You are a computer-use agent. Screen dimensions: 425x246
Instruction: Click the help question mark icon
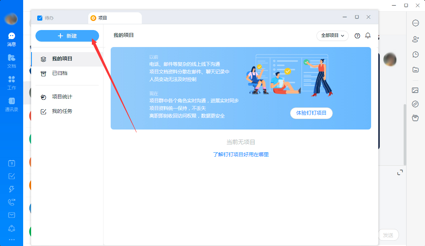tap(357, 36)
